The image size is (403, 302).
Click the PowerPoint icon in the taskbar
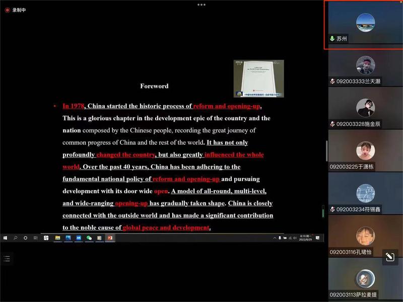110,238
